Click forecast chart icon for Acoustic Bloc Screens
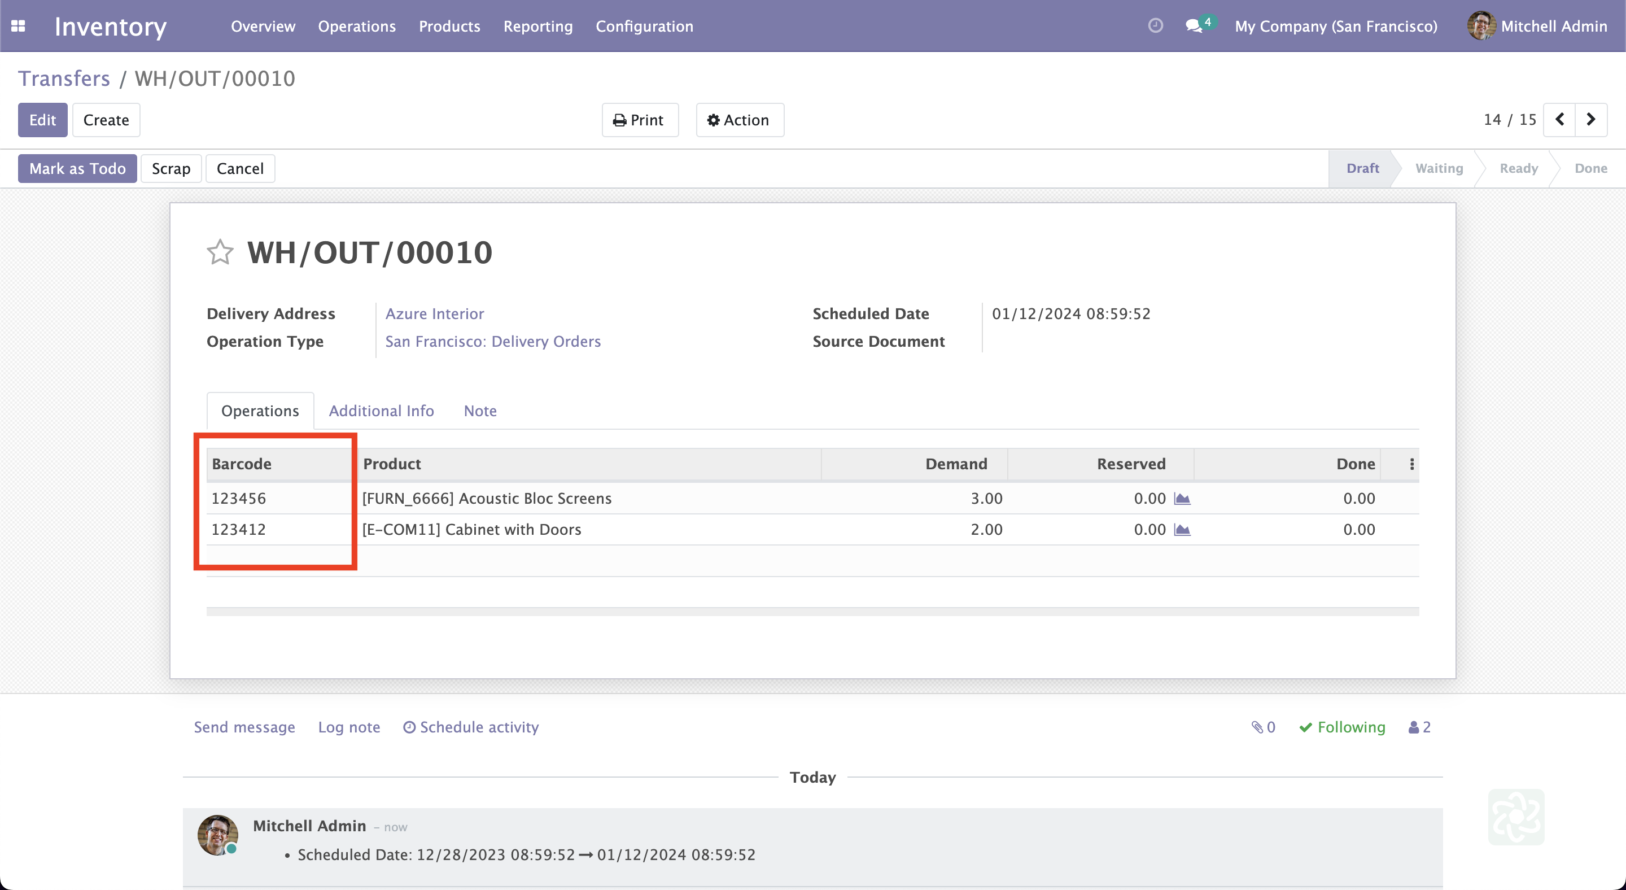 tap(1182, 499)
